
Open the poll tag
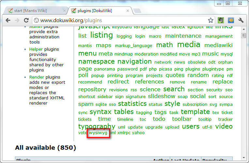coord(83,75)
